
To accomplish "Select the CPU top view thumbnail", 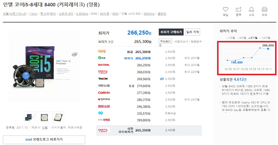I will pos(44,117).
